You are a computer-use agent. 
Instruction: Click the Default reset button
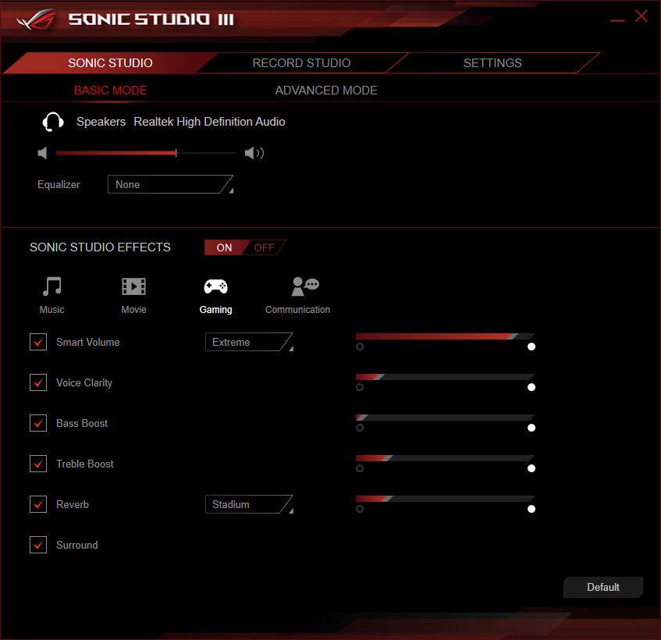(x=603, y=587)
